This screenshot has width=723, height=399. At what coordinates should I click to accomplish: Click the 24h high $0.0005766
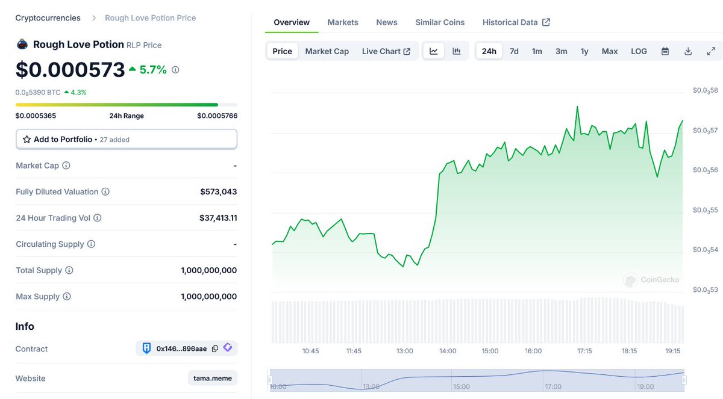[x=217, y=116]
